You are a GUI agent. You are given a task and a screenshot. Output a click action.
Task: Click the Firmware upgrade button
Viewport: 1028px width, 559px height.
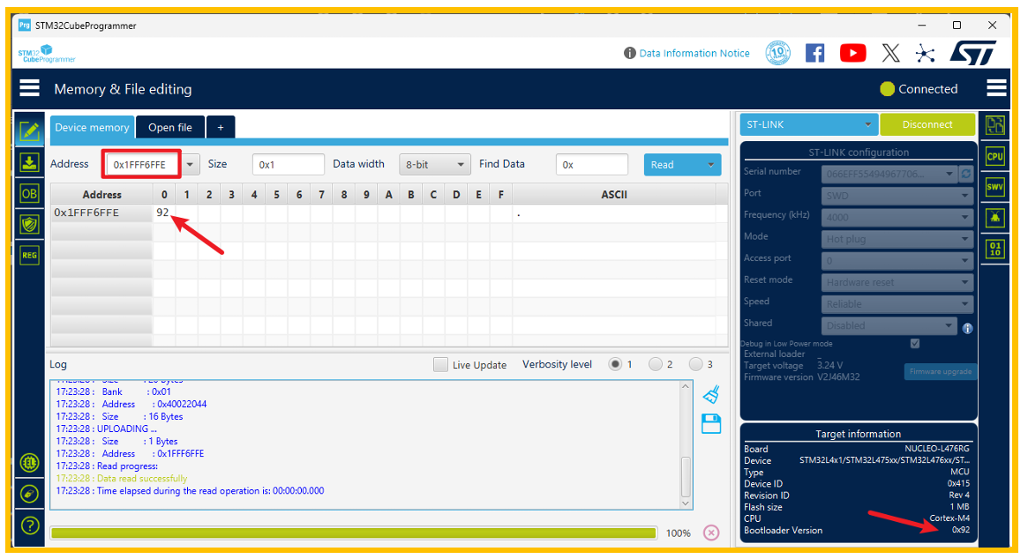[940, 371]
